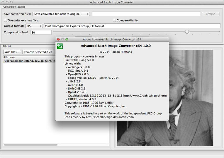Viewport: 224px width, 158px height.
Task: Click the 'JPEG library 9.1' line
Action: [77, 71]
